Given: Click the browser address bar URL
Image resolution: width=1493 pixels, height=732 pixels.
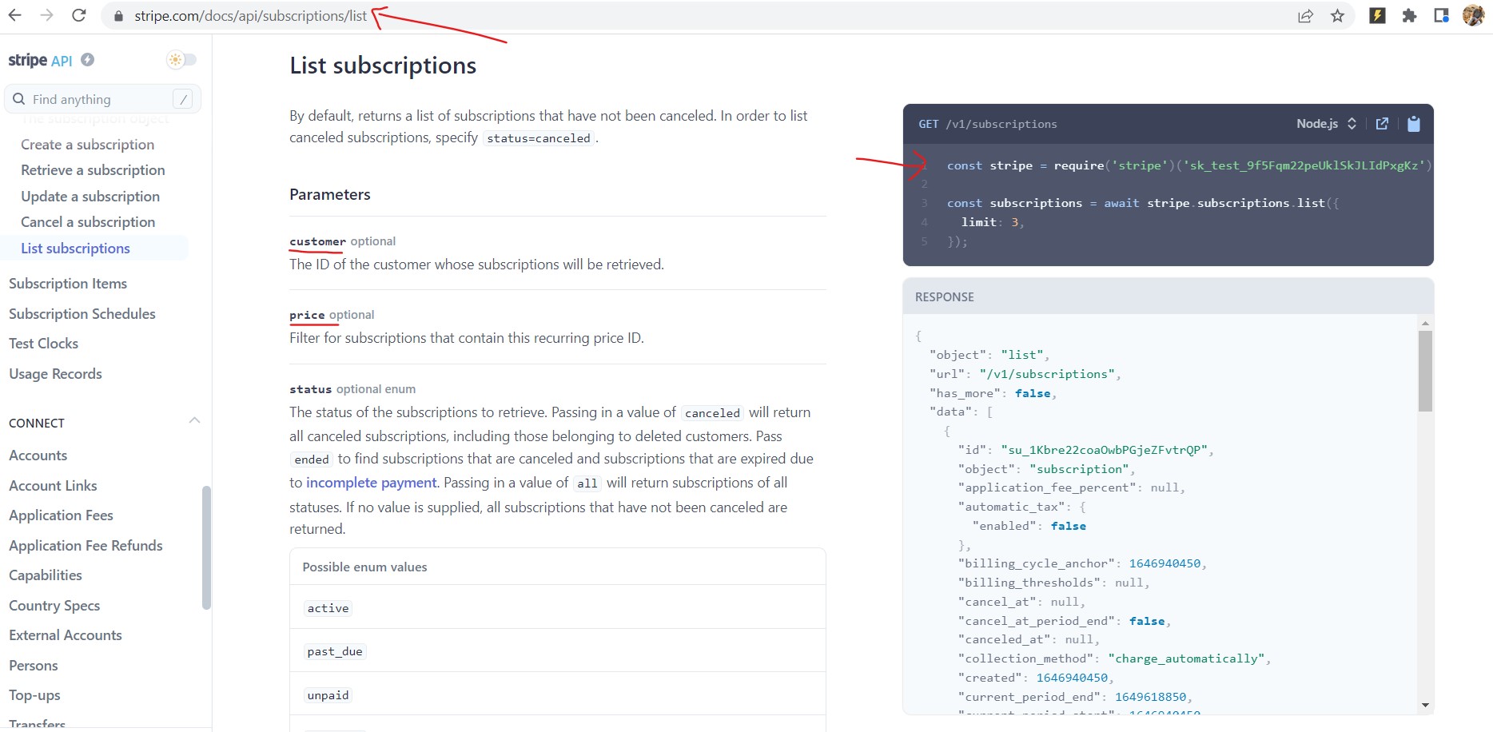Looking at the screenshot, I should click(x=251, y=16).
